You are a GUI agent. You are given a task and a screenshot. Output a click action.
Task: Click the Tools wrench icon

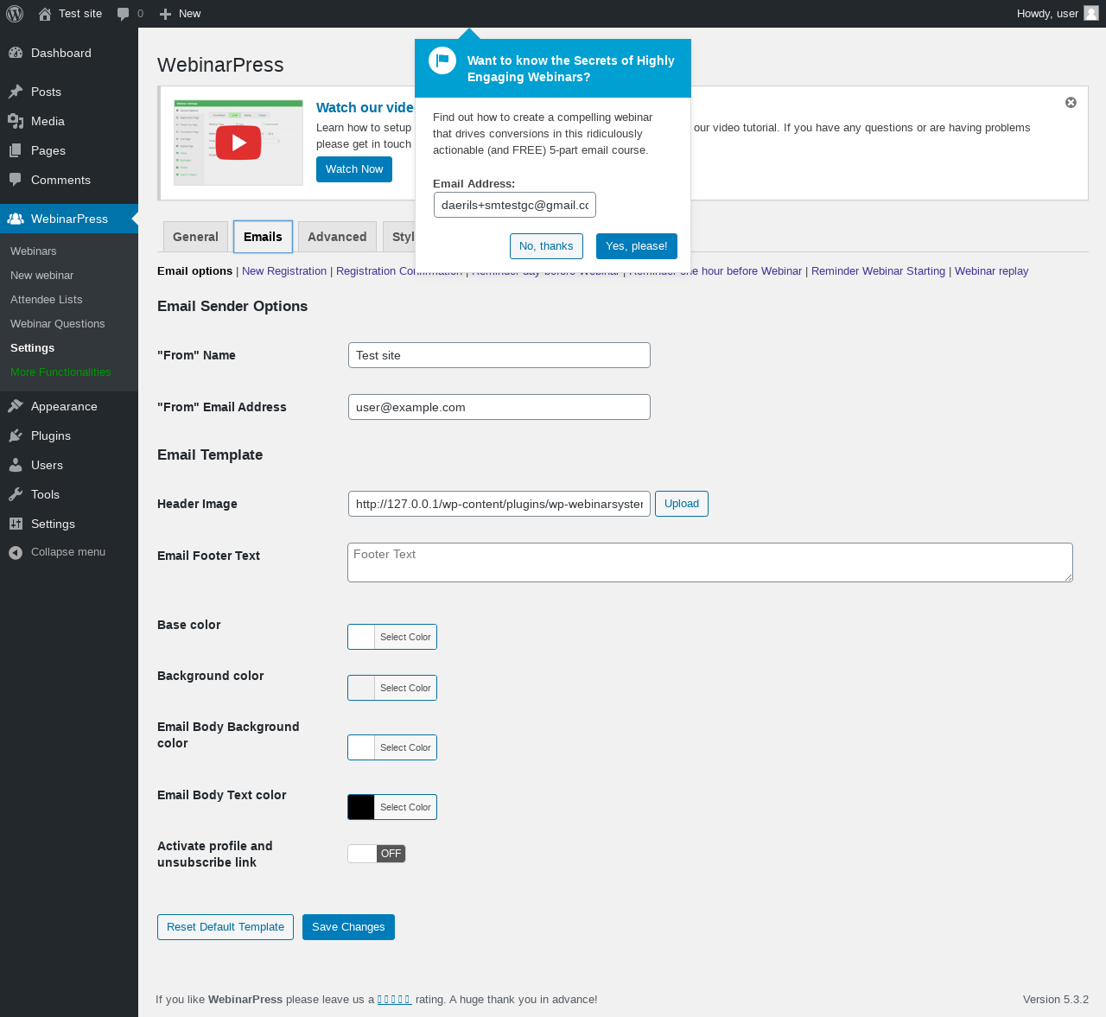click(x=16, y=494)
